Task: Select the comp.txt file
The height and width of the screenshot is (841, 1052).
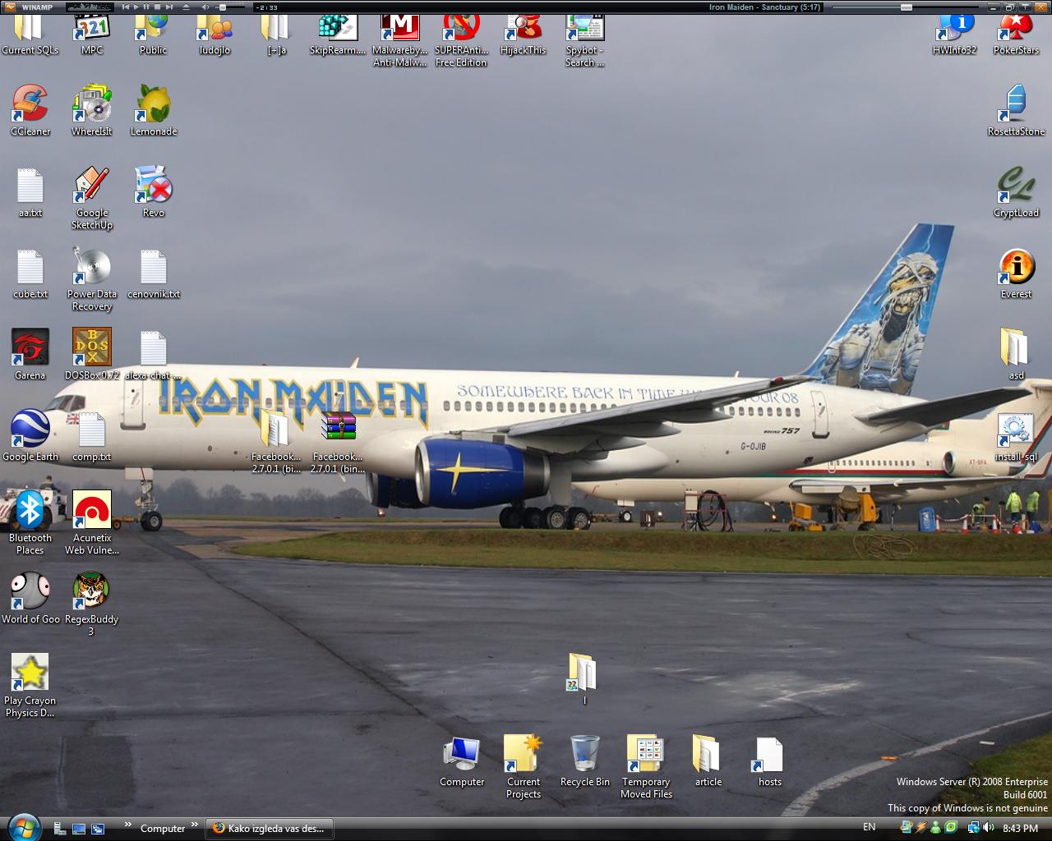Action: point(92,435)
